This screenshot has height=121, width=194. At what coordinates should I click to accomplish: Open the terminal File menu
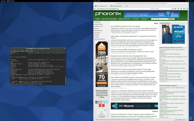click(12, 51)
